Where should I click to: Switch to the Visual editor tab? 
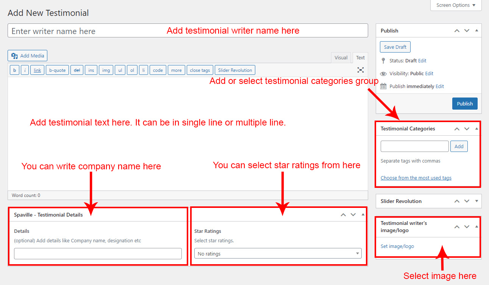(x=341, y=57)
